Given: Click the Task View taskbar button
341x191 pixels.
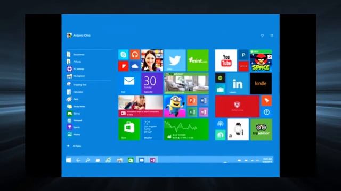Looking at the screenshot, I should 98,160.
